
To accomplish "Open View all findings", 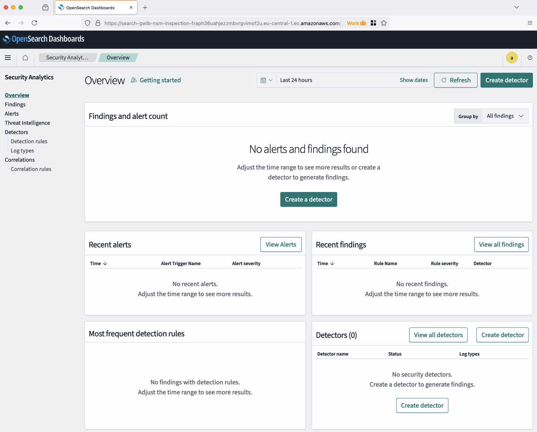I will [x=501, y=244].
